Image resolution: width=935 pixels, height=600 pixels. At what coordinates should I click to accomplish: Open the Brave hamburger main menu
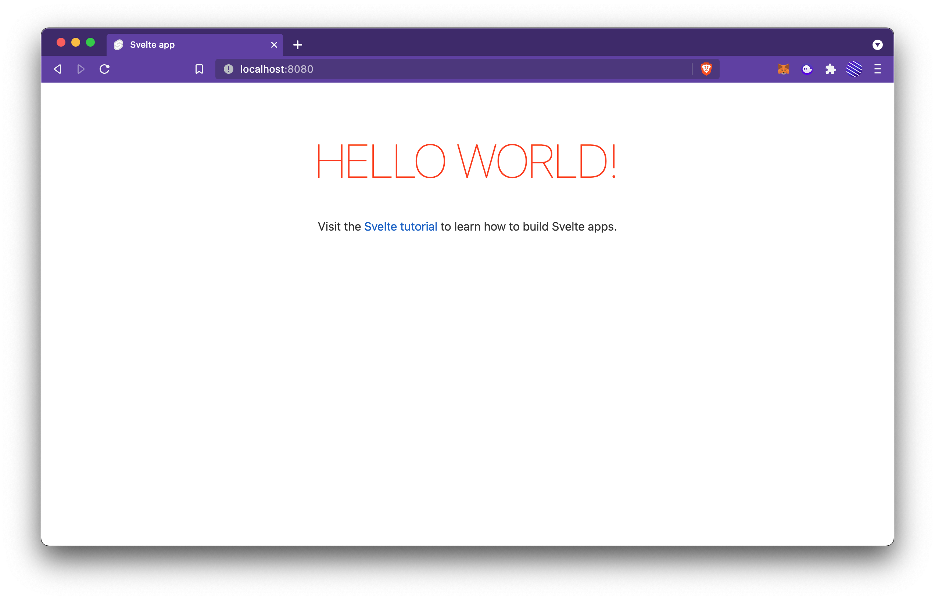878,69
